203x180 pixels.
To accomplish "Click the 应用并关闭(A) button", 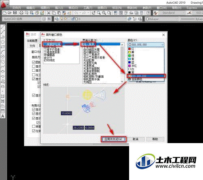I will tap(113, 139).
